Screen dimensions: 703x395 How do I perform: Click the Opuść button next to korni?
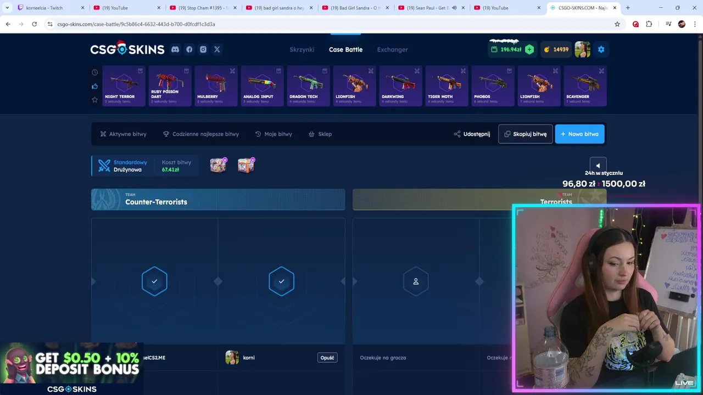pyautogui.click(x=327, y=358)
